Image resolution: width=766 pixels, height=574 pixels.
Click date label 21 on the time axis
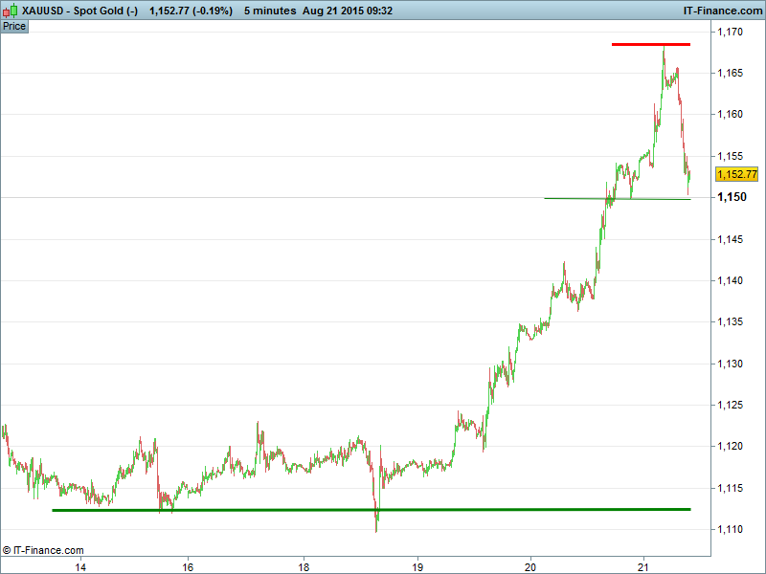[644, 565]
